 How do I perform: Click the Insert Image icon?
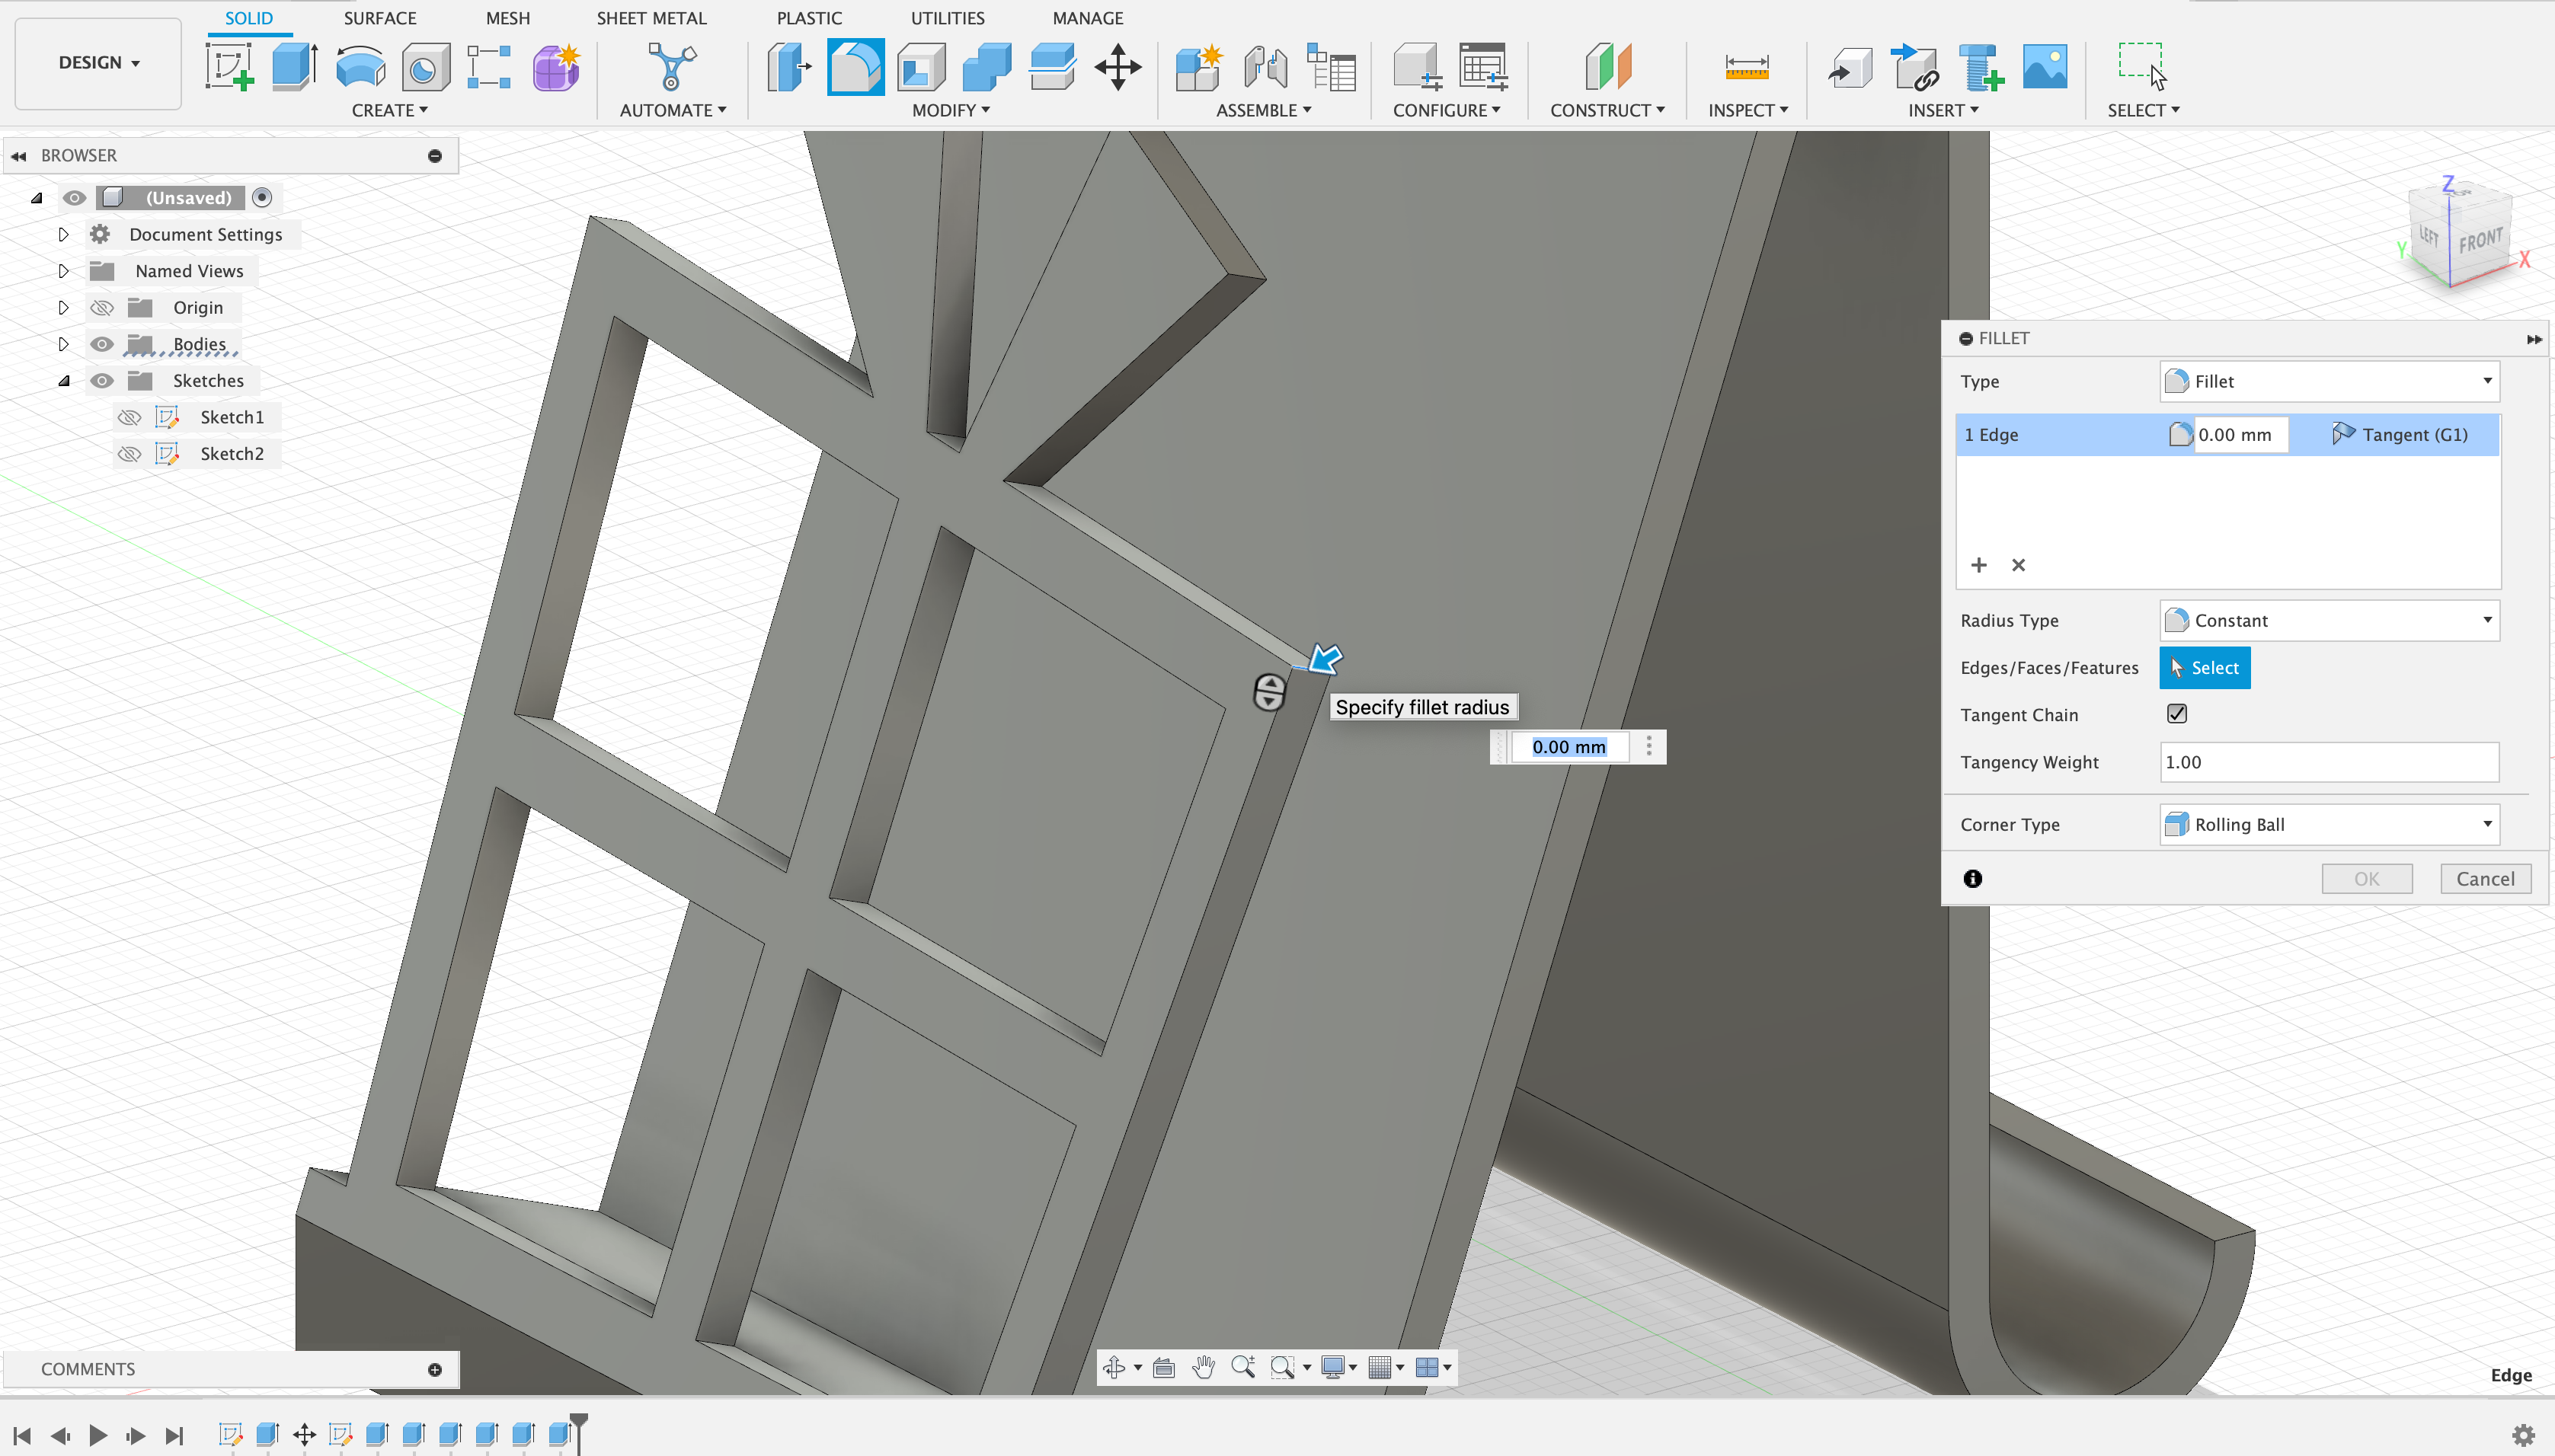coord(2044,68)
